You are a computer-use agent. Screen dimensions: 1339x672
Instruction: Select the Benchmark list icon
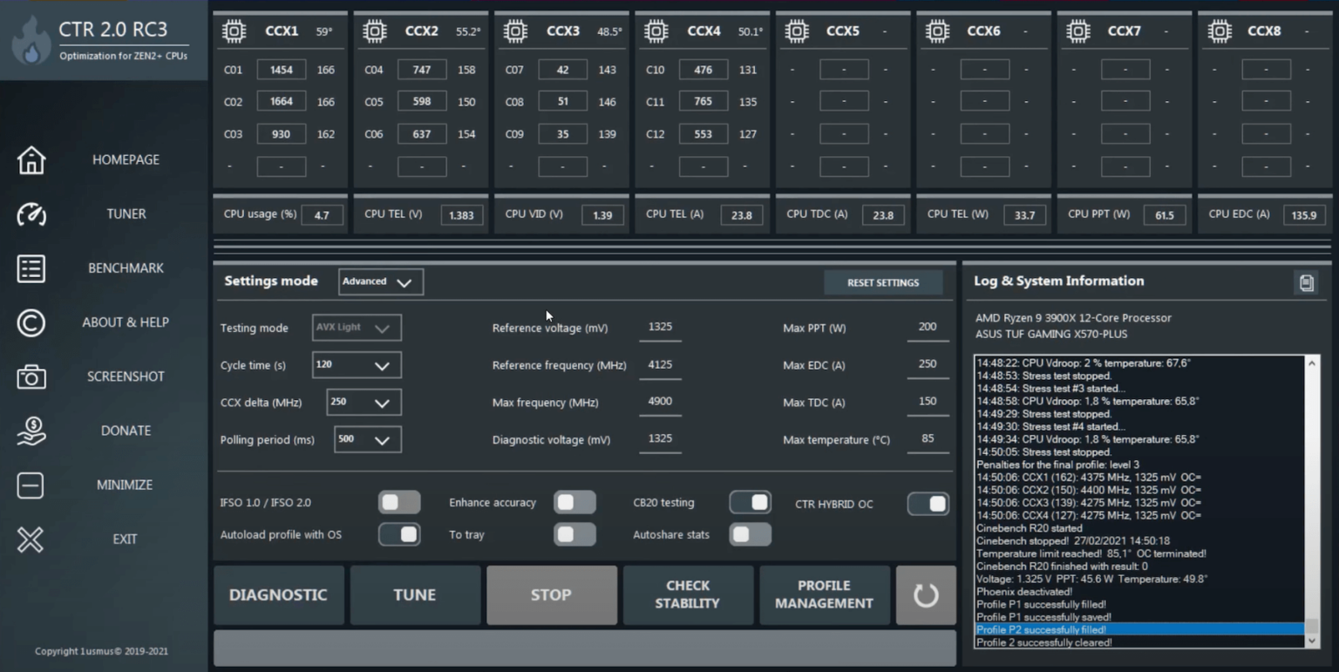[31, 268]
